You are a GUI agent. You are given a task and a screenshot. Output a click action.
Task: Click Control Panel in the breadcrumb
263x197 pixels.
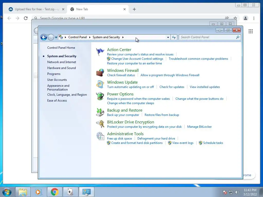click(78, 37)
